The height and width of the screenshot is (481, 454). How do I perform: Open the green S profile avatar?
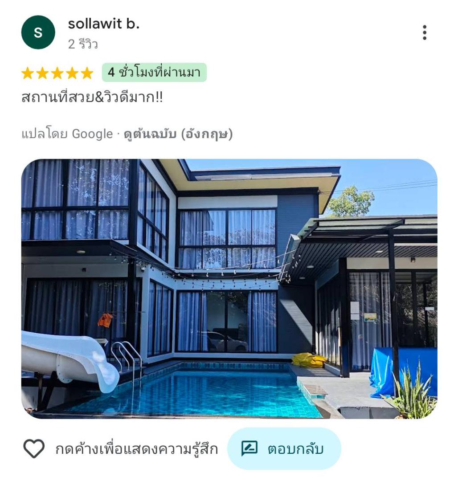click(x=38, y=32)
